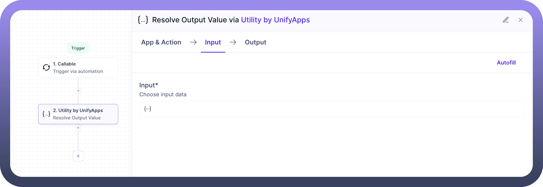Click the pencil edit icon in header

click(506, 20)
